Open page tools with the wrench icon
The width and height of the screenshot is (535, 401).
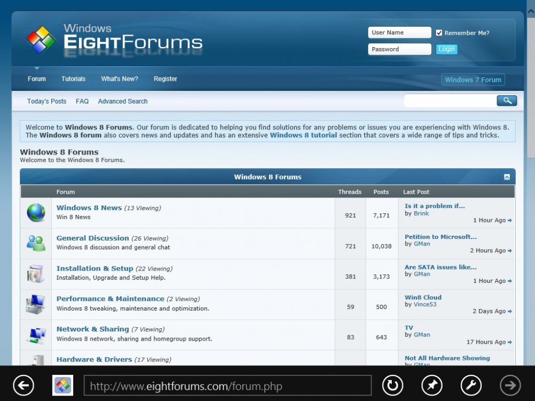[471, 385]
